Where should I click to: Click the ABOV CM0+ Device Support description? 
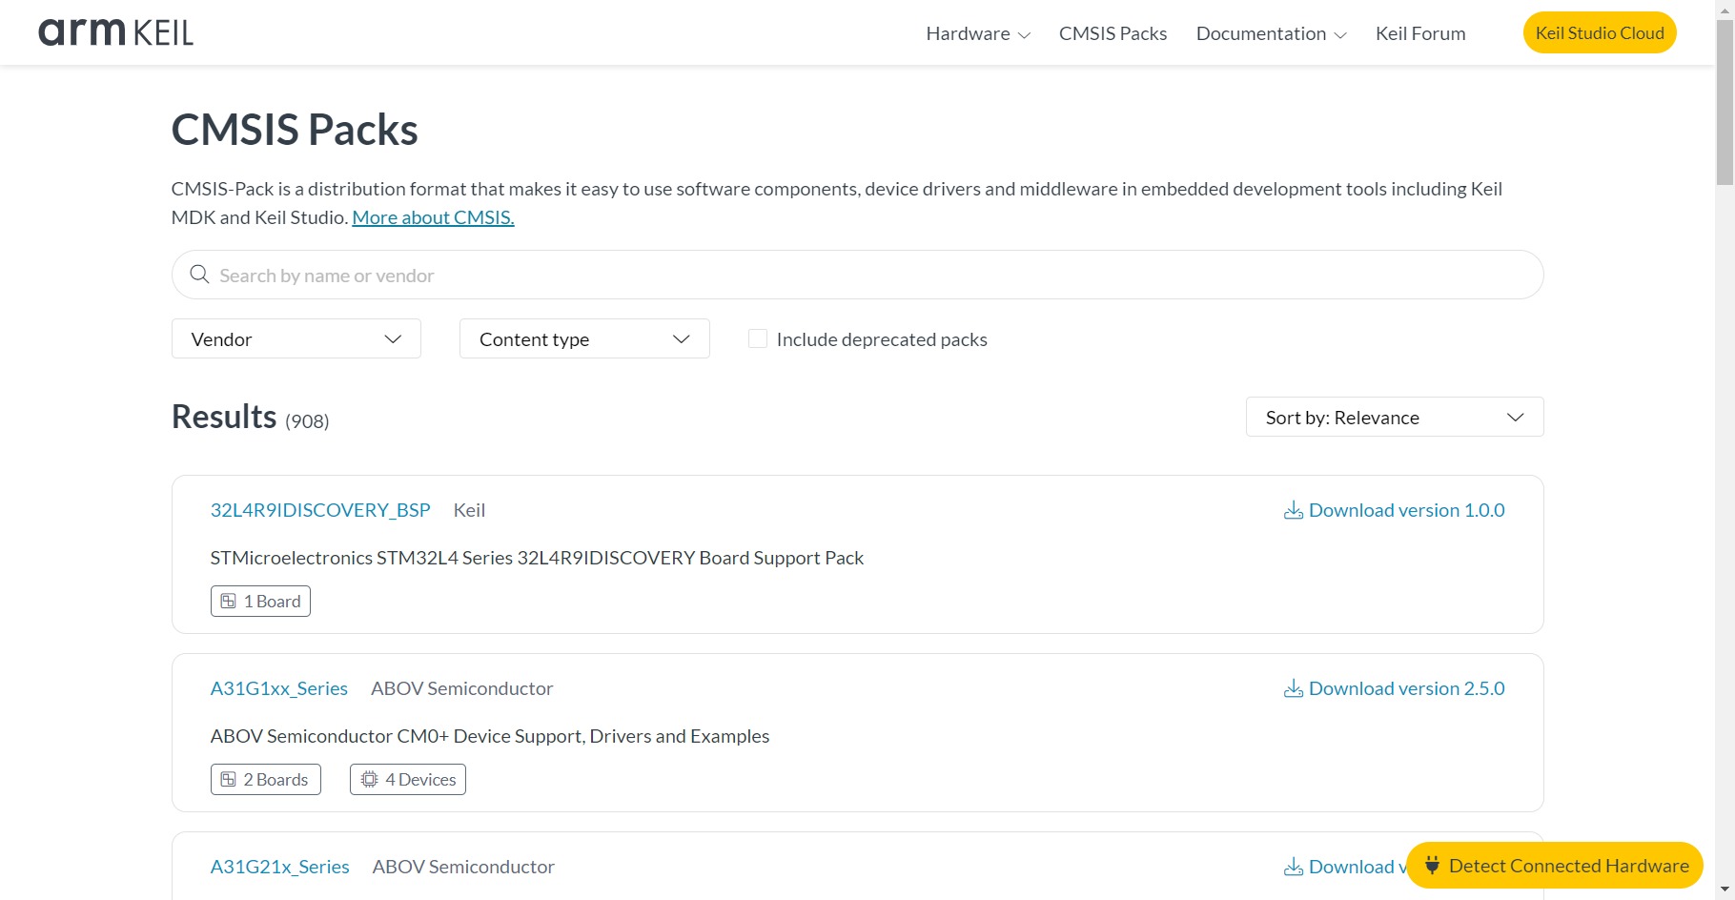pyautogui.click(x=490, y=736)
